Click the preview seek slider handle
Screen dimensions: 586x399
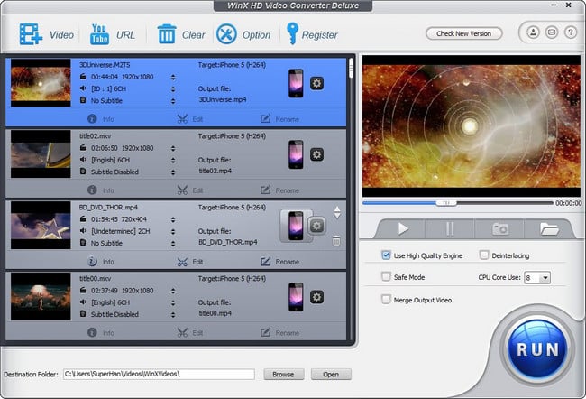[446, 202]
